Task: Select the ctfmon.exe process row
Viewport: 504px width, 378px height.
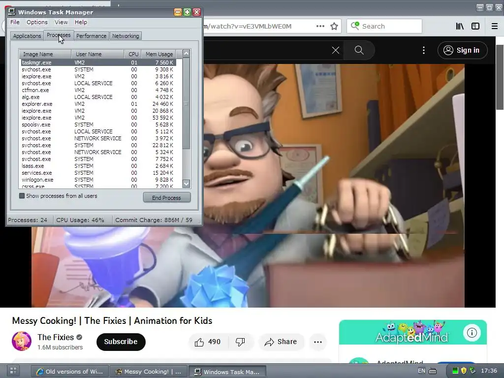Action: click(98, 90)
